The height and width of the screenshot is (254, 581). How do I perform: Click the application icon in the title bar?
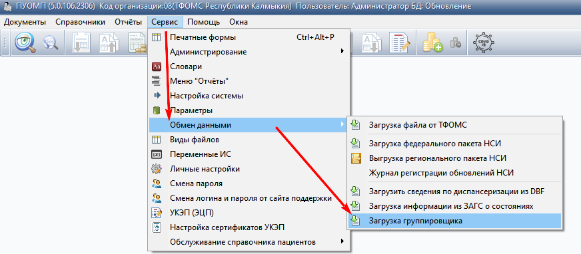tap(7, 6)
